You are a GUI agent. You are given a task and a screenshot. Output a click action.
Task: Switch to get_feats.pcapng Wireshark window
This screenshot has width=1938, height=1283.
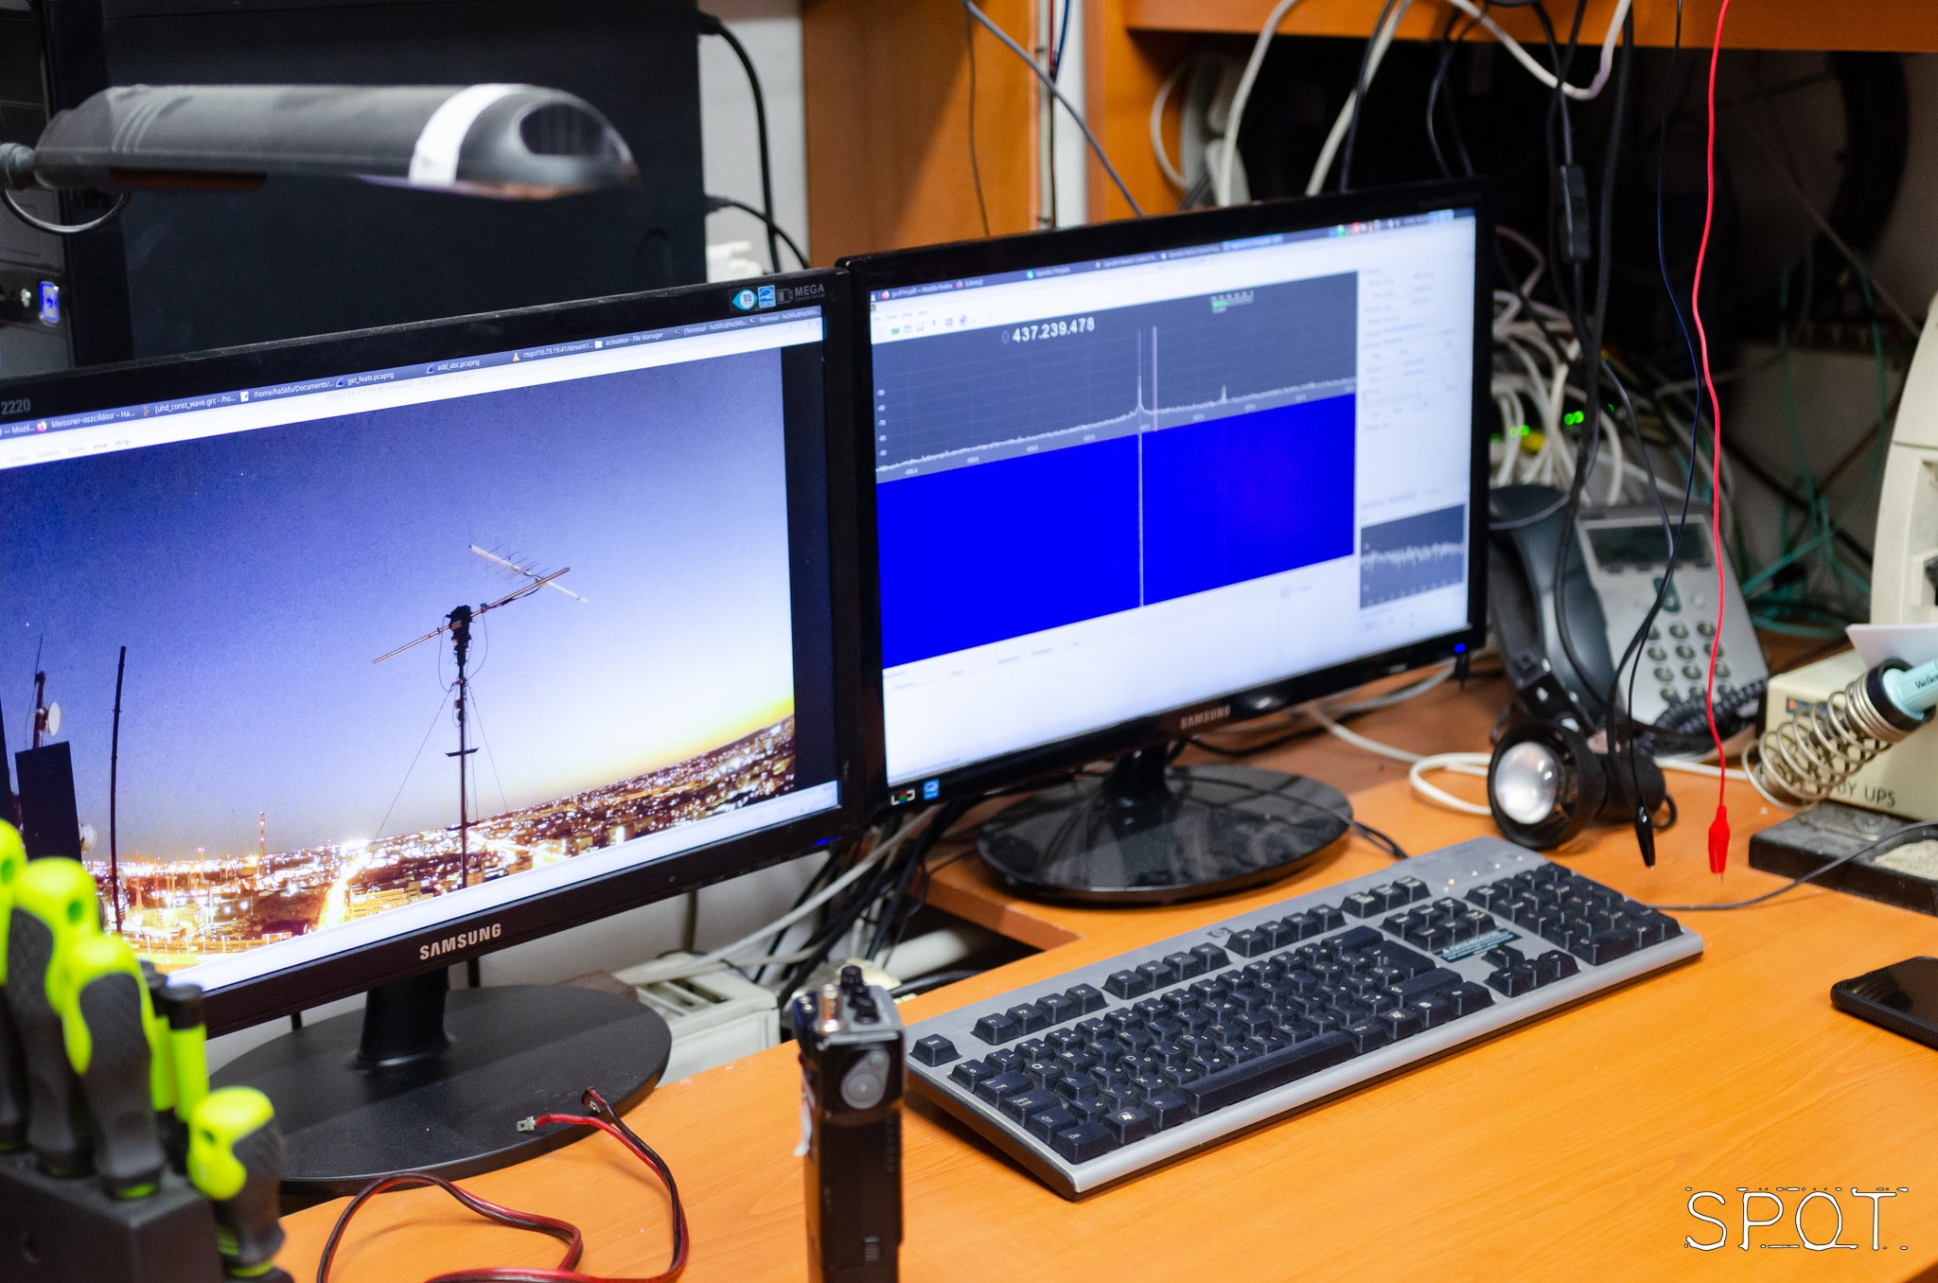(x=365, y=379)
